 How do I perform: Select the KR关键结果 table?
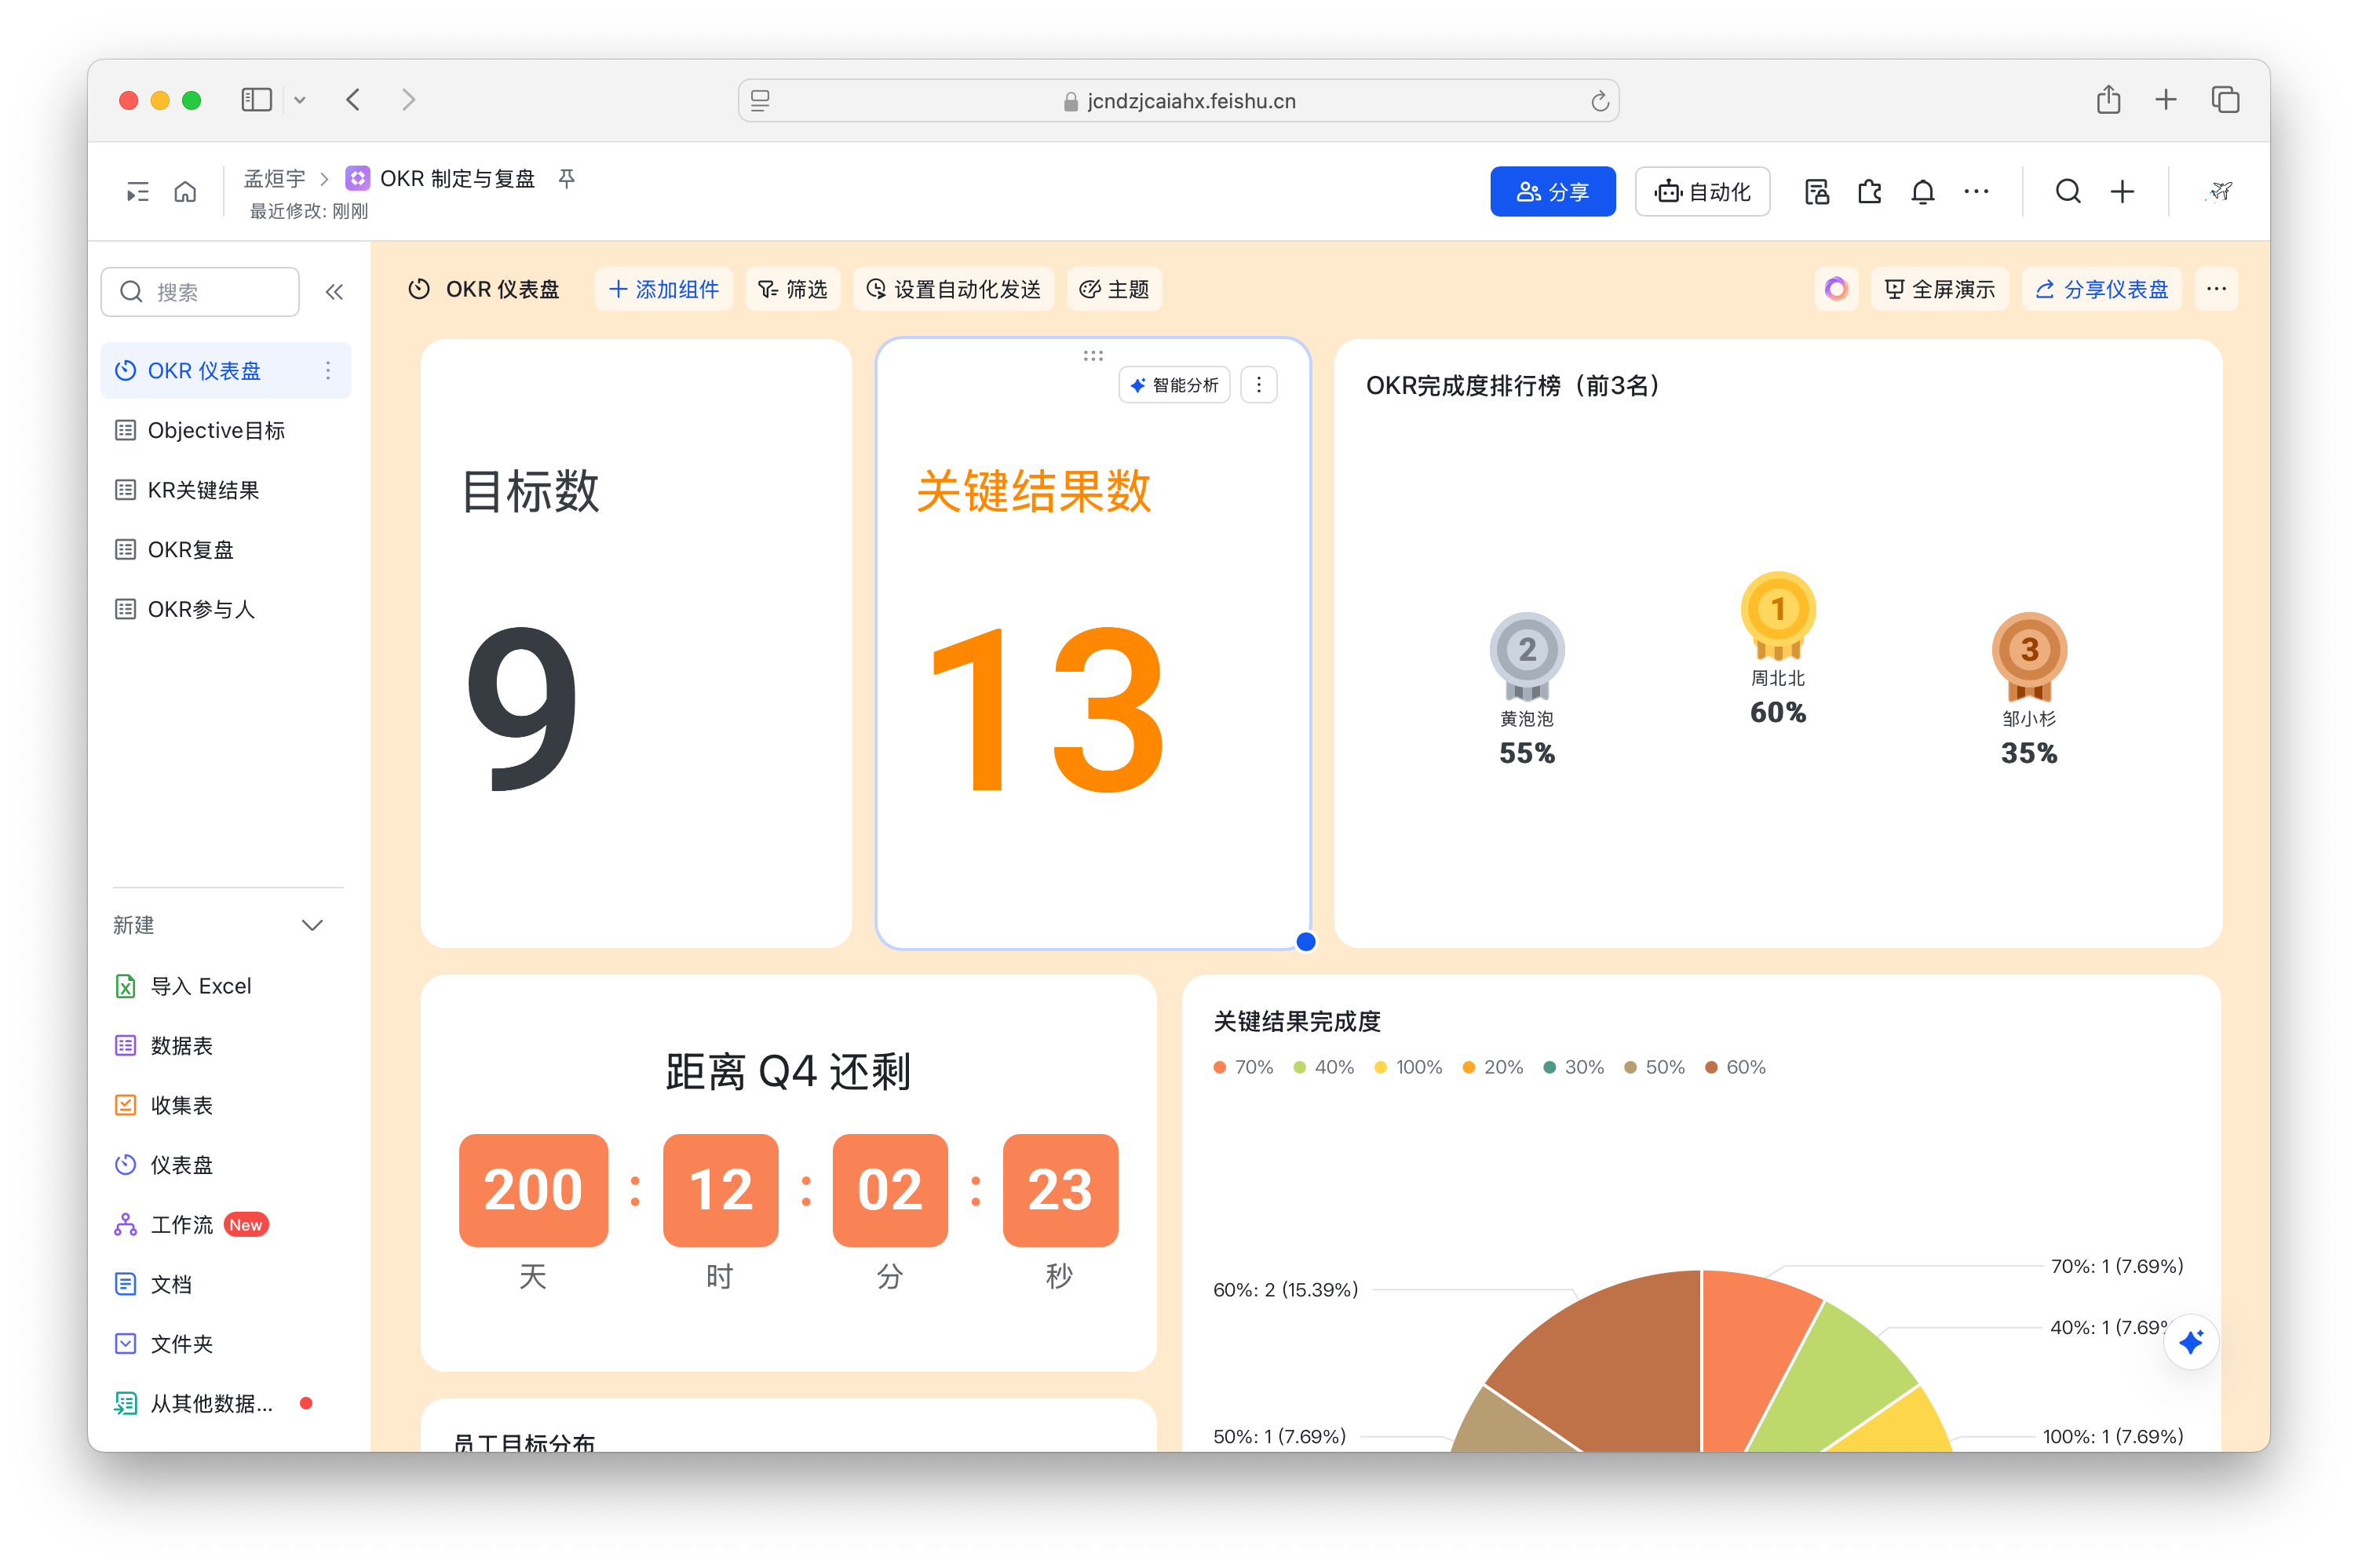203,490
